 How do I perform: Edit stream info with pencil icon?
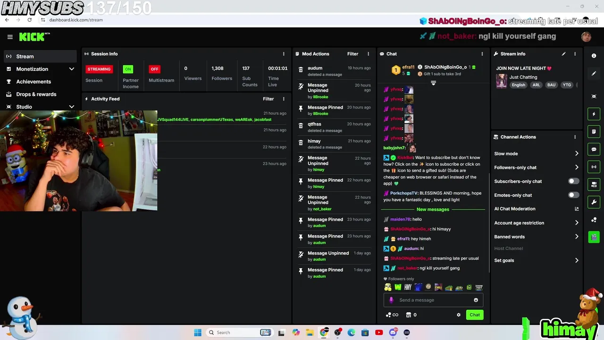[x=563, y=54]
